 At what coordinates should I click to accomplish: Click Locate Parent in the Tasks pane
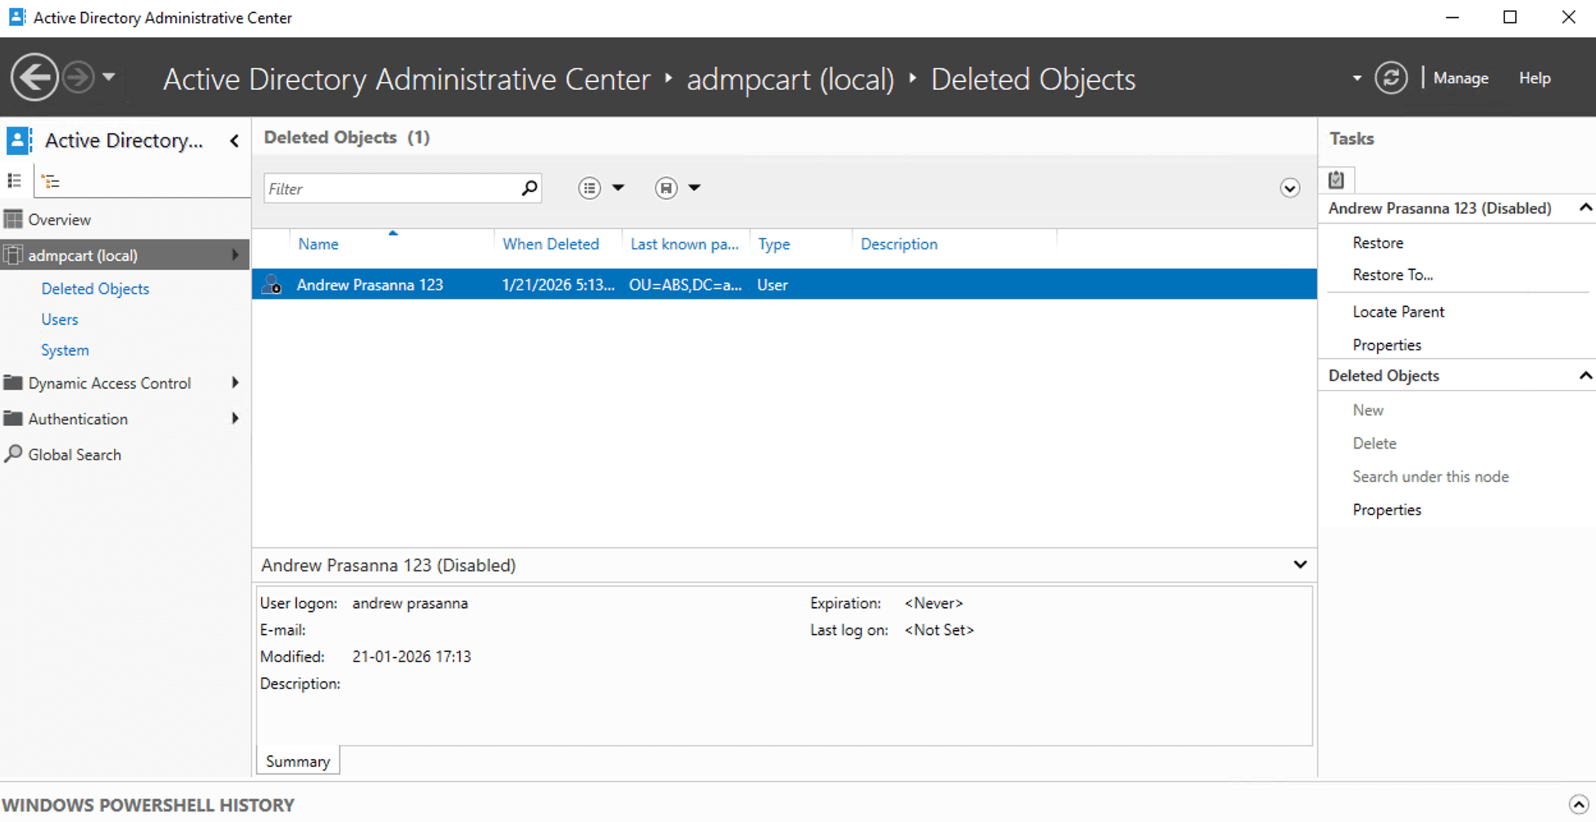coord(1398,311)
